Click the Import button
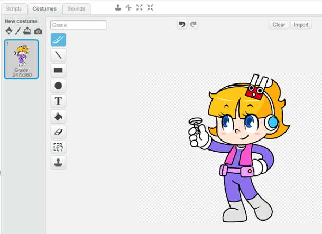 [301, 25]
